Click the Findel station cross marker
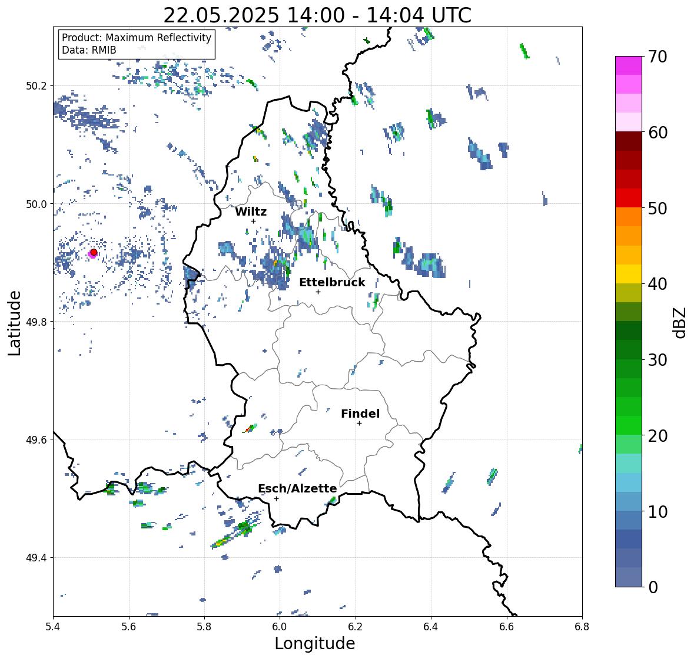The height and width of the screenshot is (658, 694). (x=360, y=424)
